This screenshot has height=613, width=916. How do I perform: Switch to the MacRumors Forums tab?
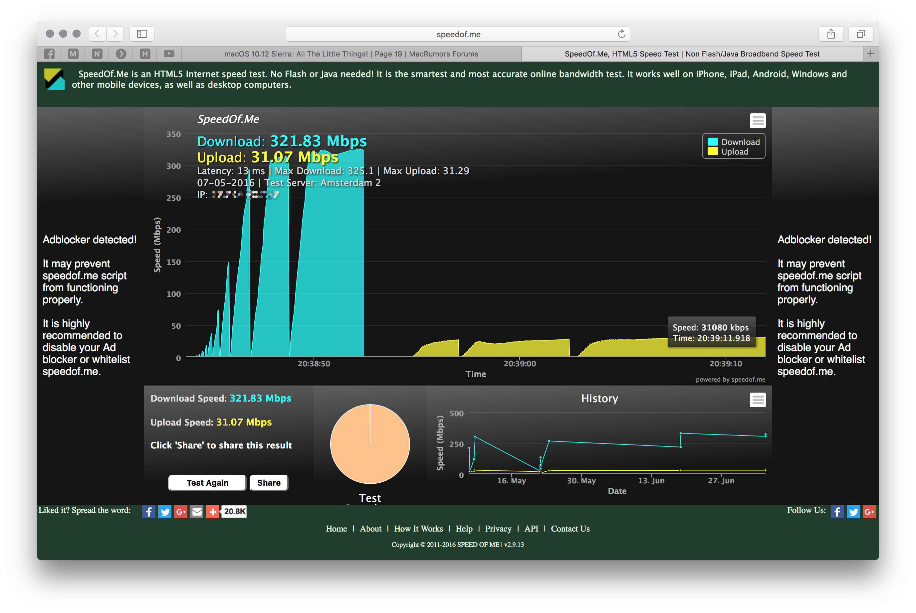pos(351,54)
